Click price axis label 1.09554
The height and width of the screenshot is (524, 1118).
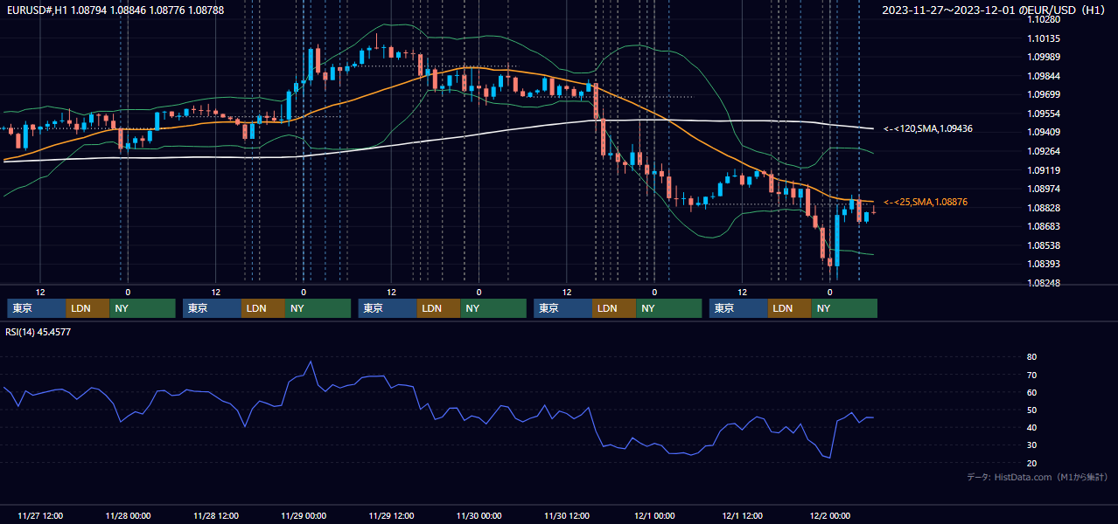click(1043, 114)
